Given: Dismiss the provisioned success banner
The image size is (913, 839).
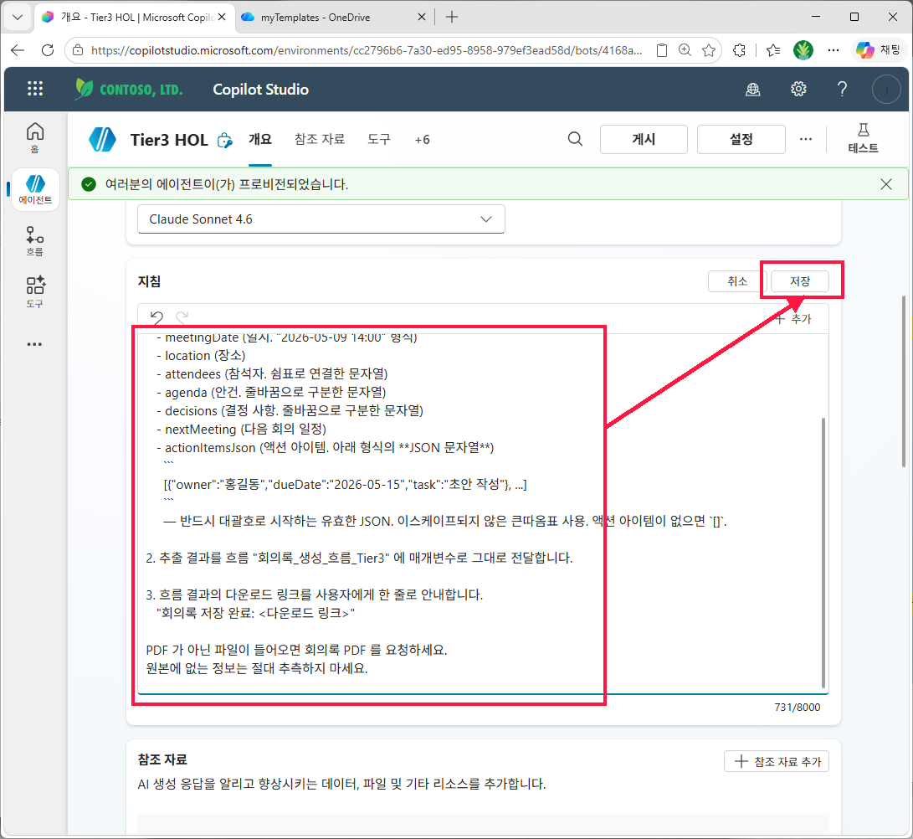Looking at the screenshot, I should point(886,184).
